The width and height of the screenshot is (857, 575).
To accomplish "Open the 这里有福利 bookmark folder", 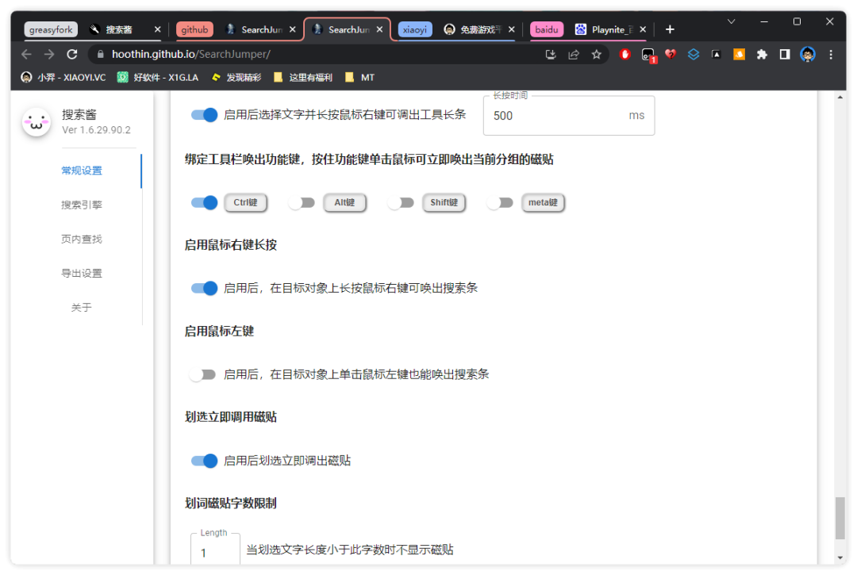I will (x=303, y=78).
